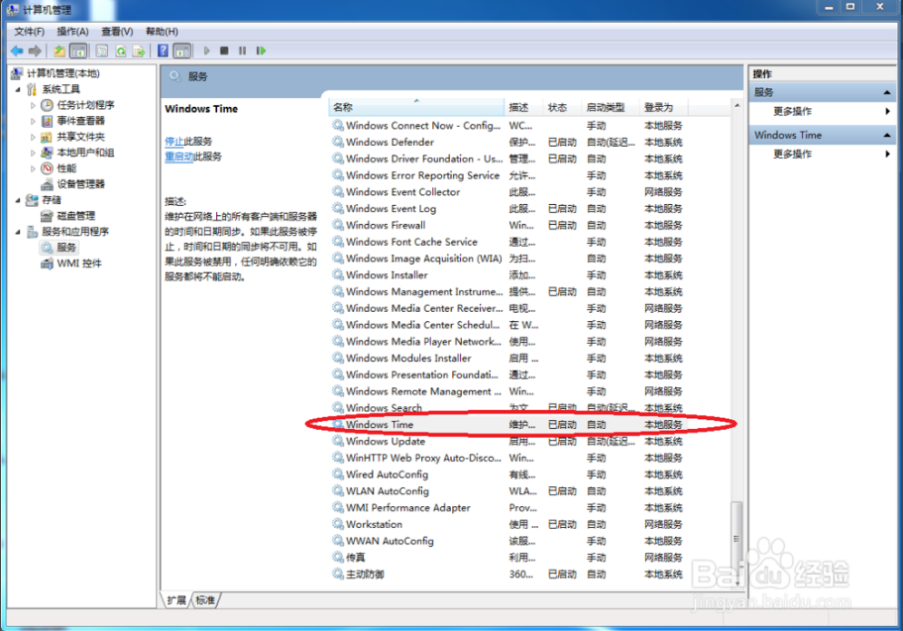Click the services list scroll up arrow

pos(736,106)
